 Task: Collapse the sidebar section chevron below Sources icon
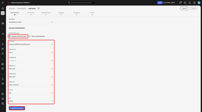click(x=3, y=19)
